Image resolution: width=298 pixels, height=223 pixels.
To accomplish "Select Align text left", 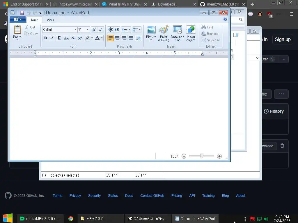I will [x=110, y=38].
